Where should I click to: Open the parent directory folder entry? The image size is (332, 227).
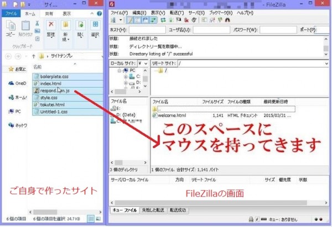224,109
